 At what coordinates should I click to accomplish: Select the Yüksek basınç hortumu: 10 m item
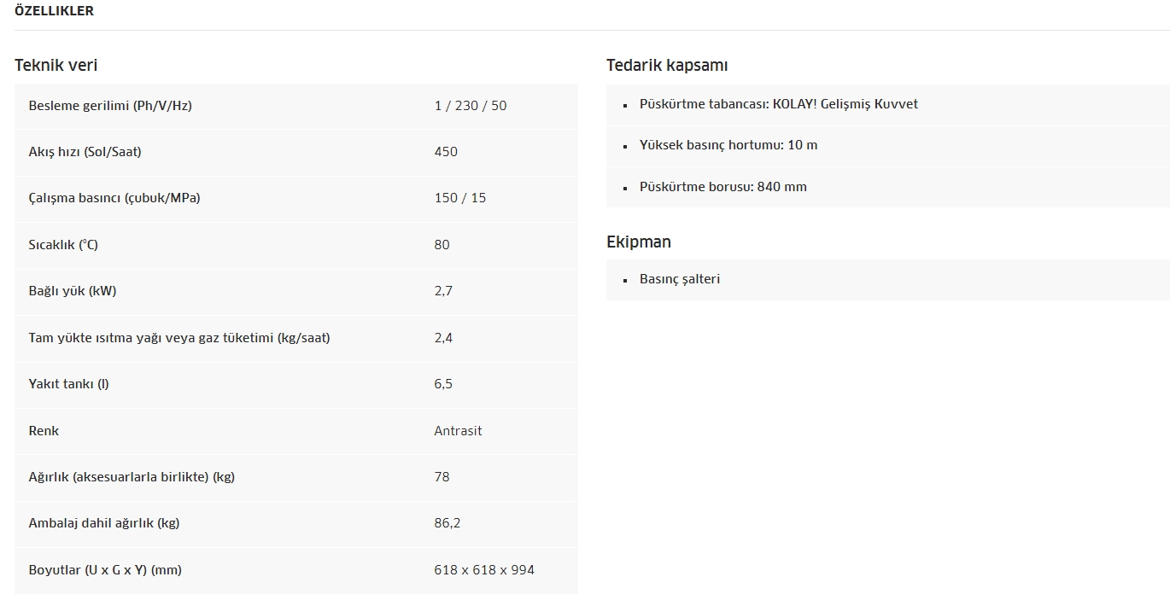click(728, 145)
